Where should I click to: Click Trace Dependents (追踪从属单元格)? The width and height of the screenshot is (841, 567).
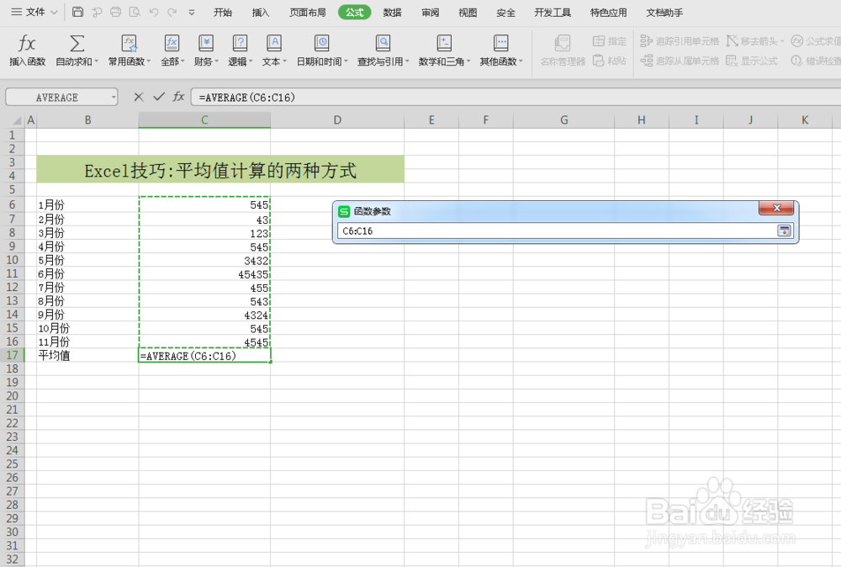tap(680, 61)
